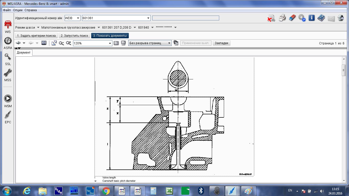This screenshot has height=196, width=349.
Task: Collapse panel using small black triangles
Action: pos(18,48)
